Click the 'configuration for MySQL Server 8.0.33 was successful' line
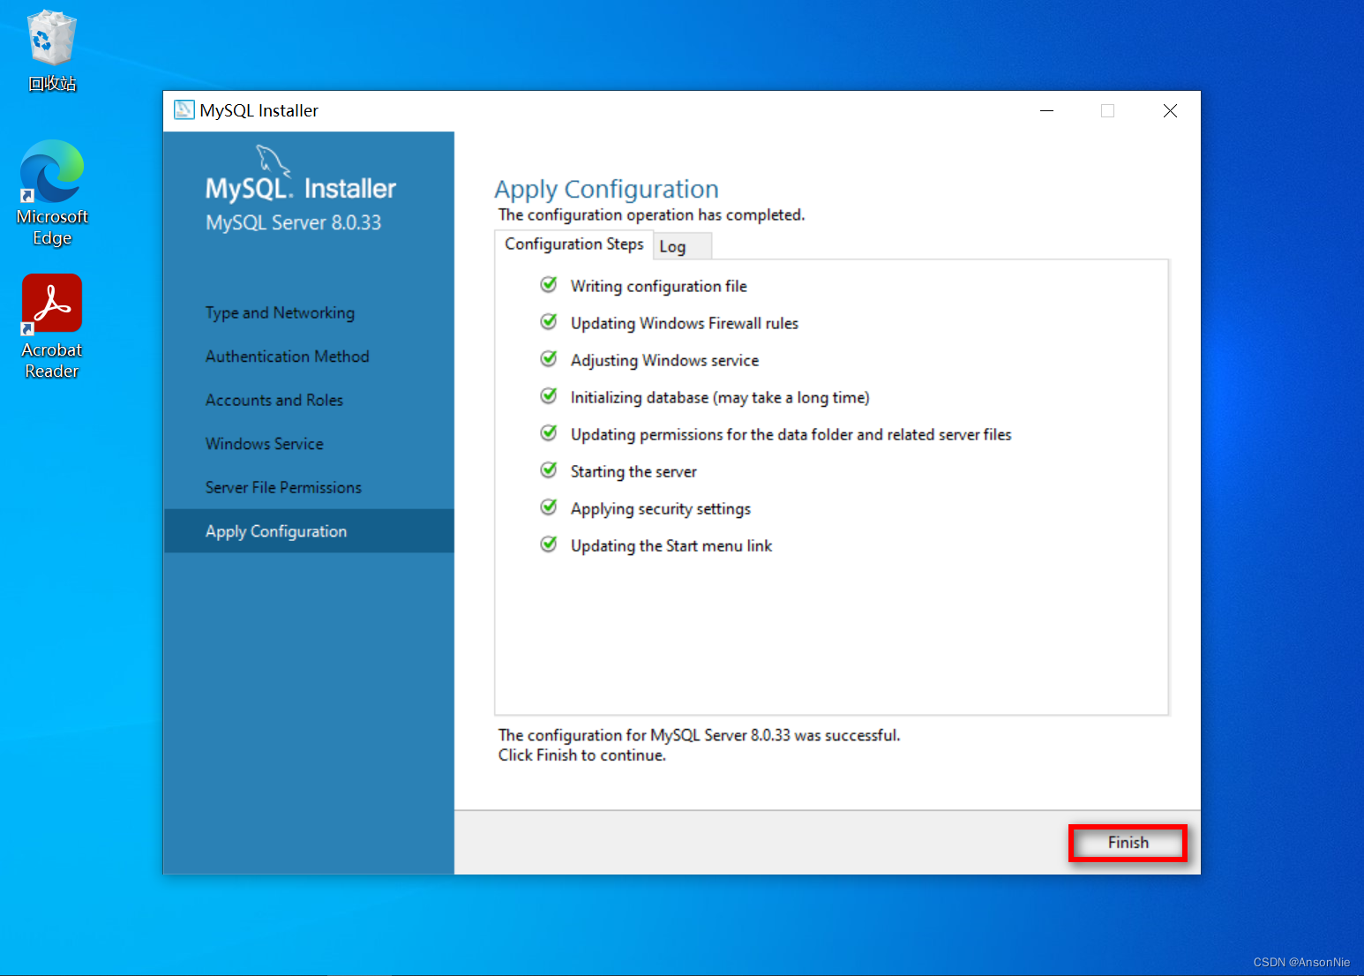Image resolution: width=1364 pixels, height=976 pixels. tap(699, 735)
